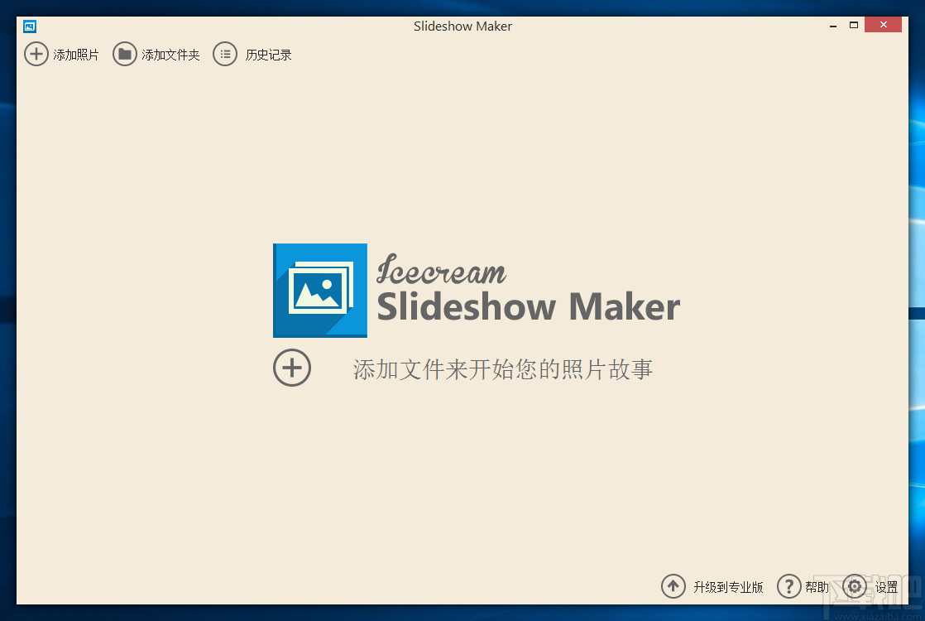Click the Add Photo plus icon
This screenshot has height=621, width=925.
36,55
